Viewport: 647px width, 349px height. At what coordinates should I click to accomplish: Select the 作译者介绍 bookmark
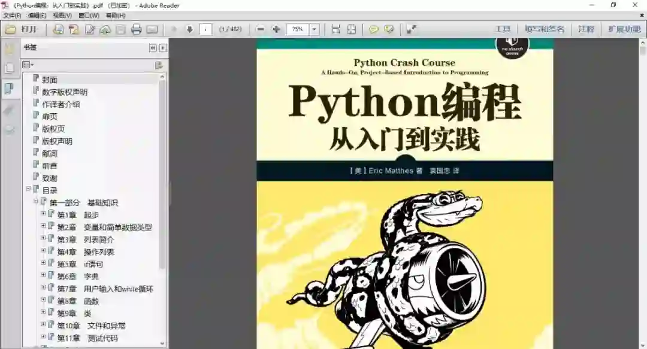coord(61,104)
